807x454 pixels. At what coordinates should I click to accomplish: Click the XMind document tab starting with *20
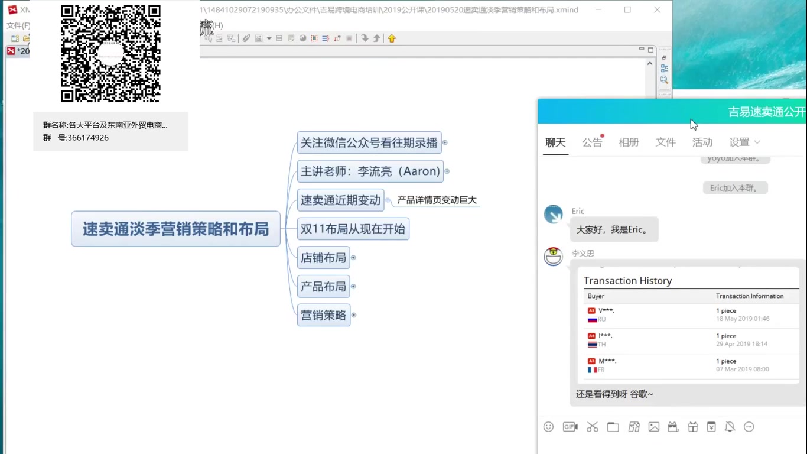(18, 51)
